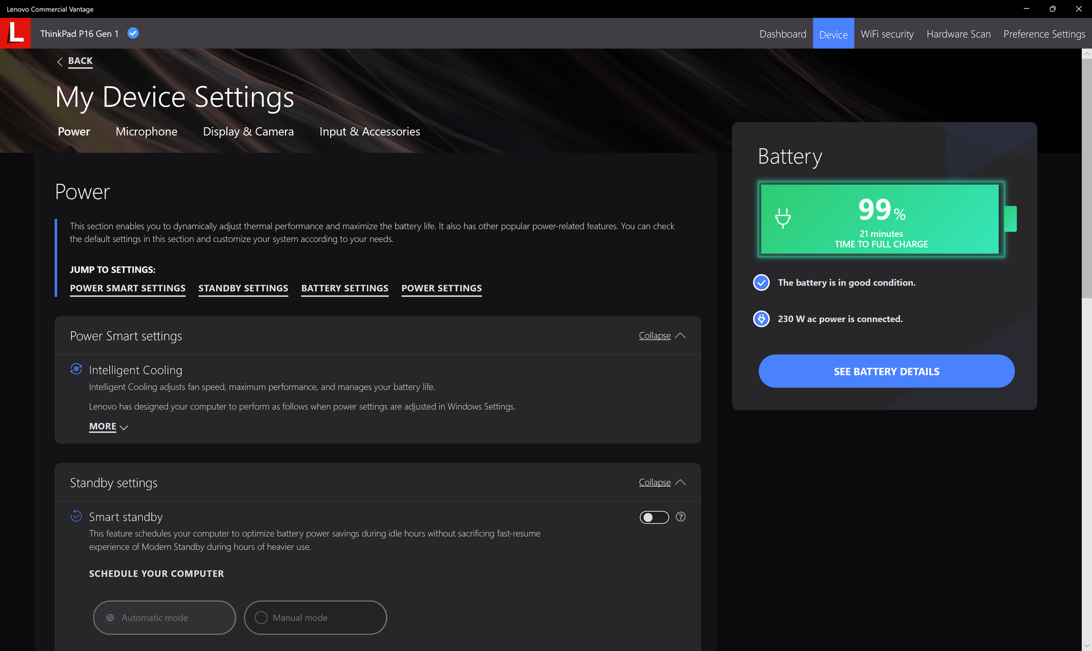Click the back arrow chevron
This screenshot has height=651, width=1092.
pos(60,62)
